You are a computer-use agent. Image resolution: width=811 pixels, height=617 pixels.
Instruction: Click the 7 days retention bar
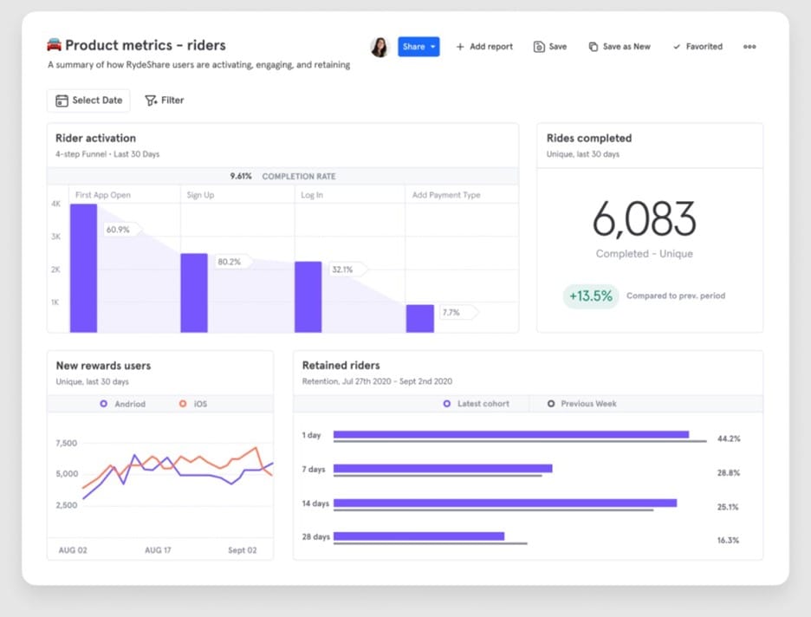click(442, 469)
